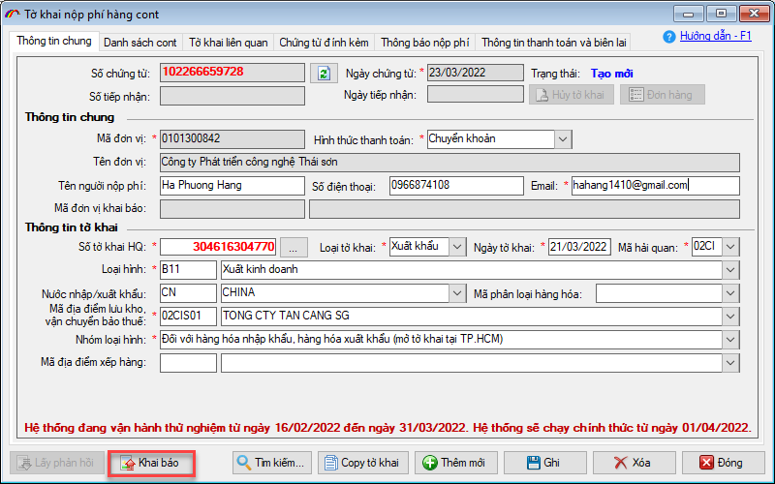Click the blue help question mark icon
Screen dimensions: 775x484
[668, 37]
